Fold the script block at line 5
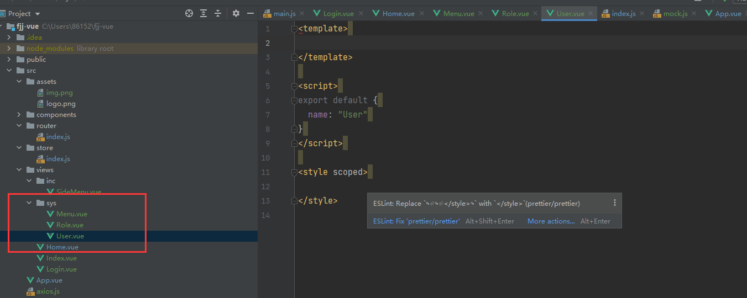 tap(294, 86)
